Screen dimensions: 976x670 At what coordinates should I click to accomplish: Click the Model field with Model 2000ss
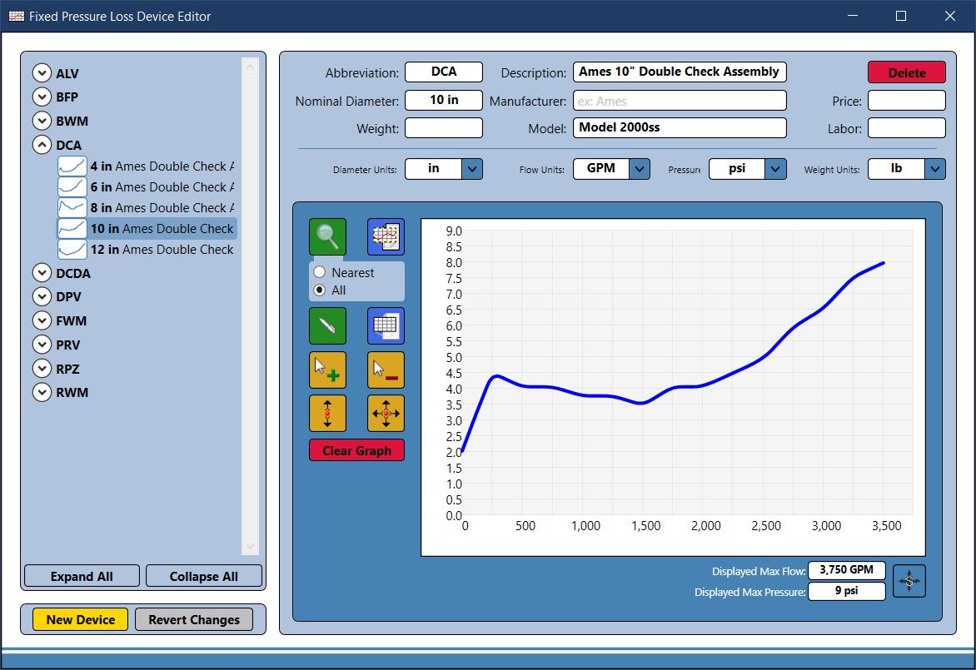(x=680, y=128)
